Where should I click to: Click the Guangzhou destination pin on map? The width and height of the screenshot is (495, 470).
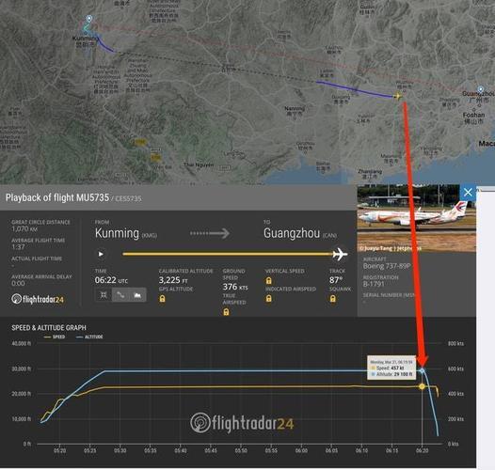point(481,89)
